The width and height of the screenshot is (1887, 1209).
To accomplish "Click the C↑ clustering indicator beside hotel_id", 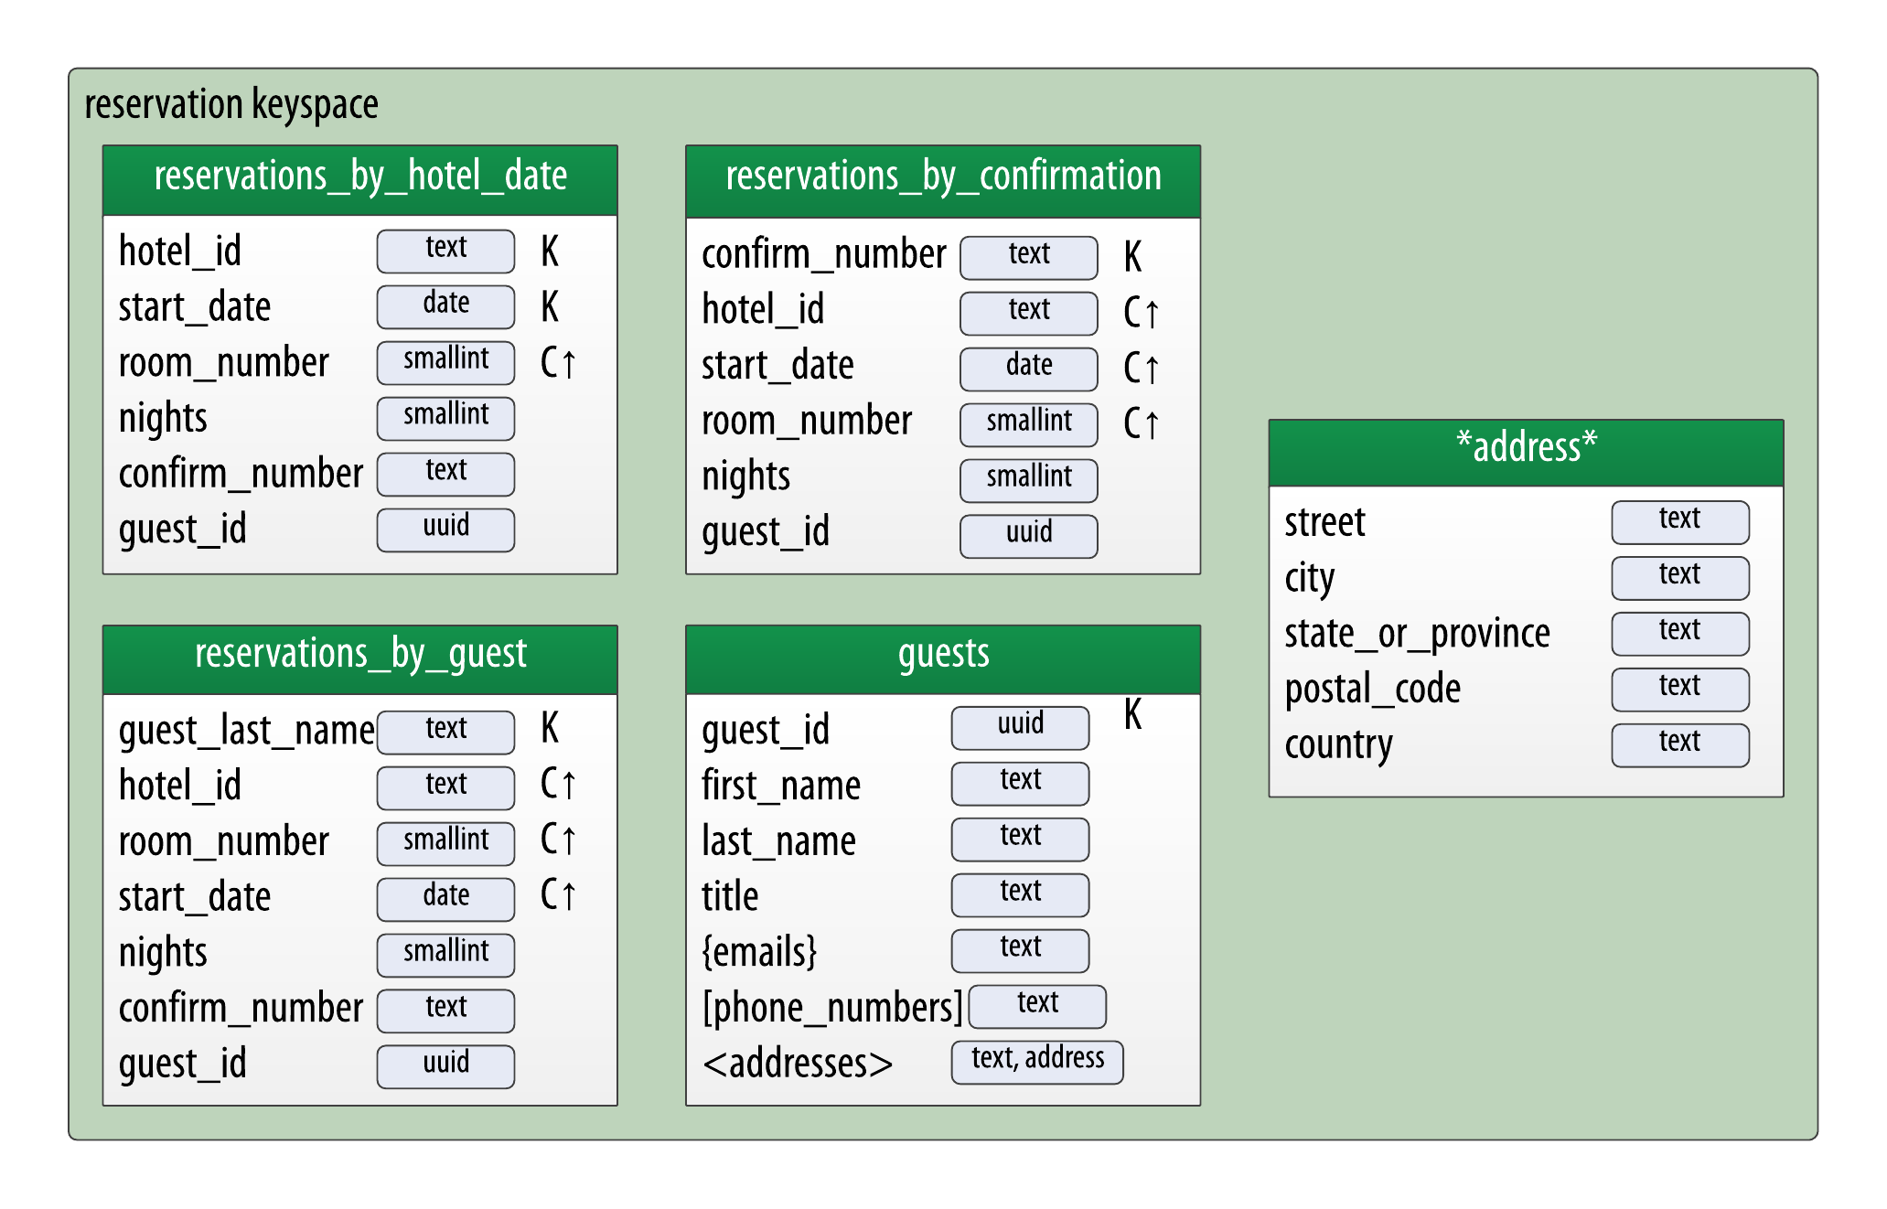I will [x=1142, y=311].
